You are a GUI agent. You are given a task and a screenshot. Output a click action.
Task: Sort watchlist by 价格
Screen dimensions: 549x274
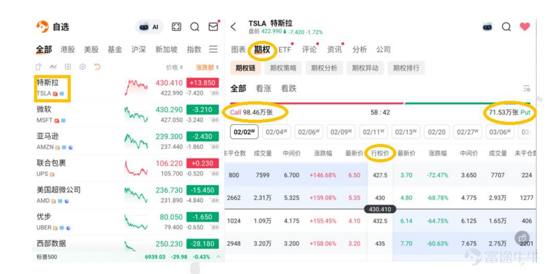pos(175,67)
